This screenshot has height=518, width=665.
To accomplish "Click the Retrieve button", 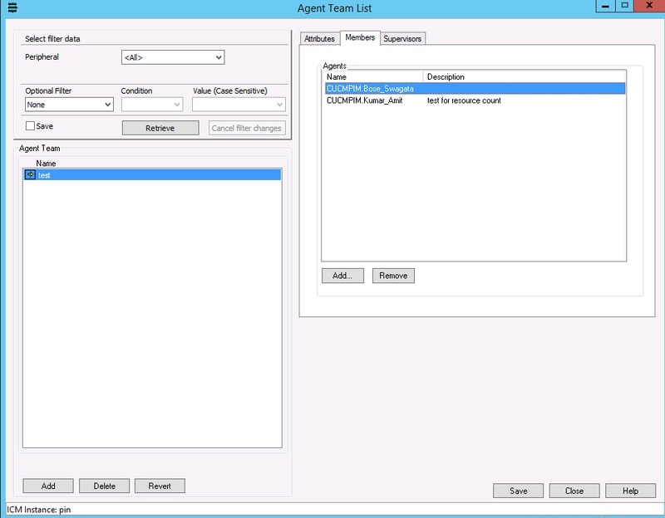I will pyautogui.click(x=160, y=128).
